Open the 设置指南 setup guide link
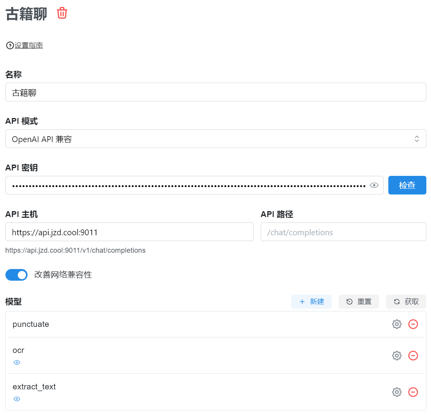Viewport: 431px width, 415px height. pos(29,45)
